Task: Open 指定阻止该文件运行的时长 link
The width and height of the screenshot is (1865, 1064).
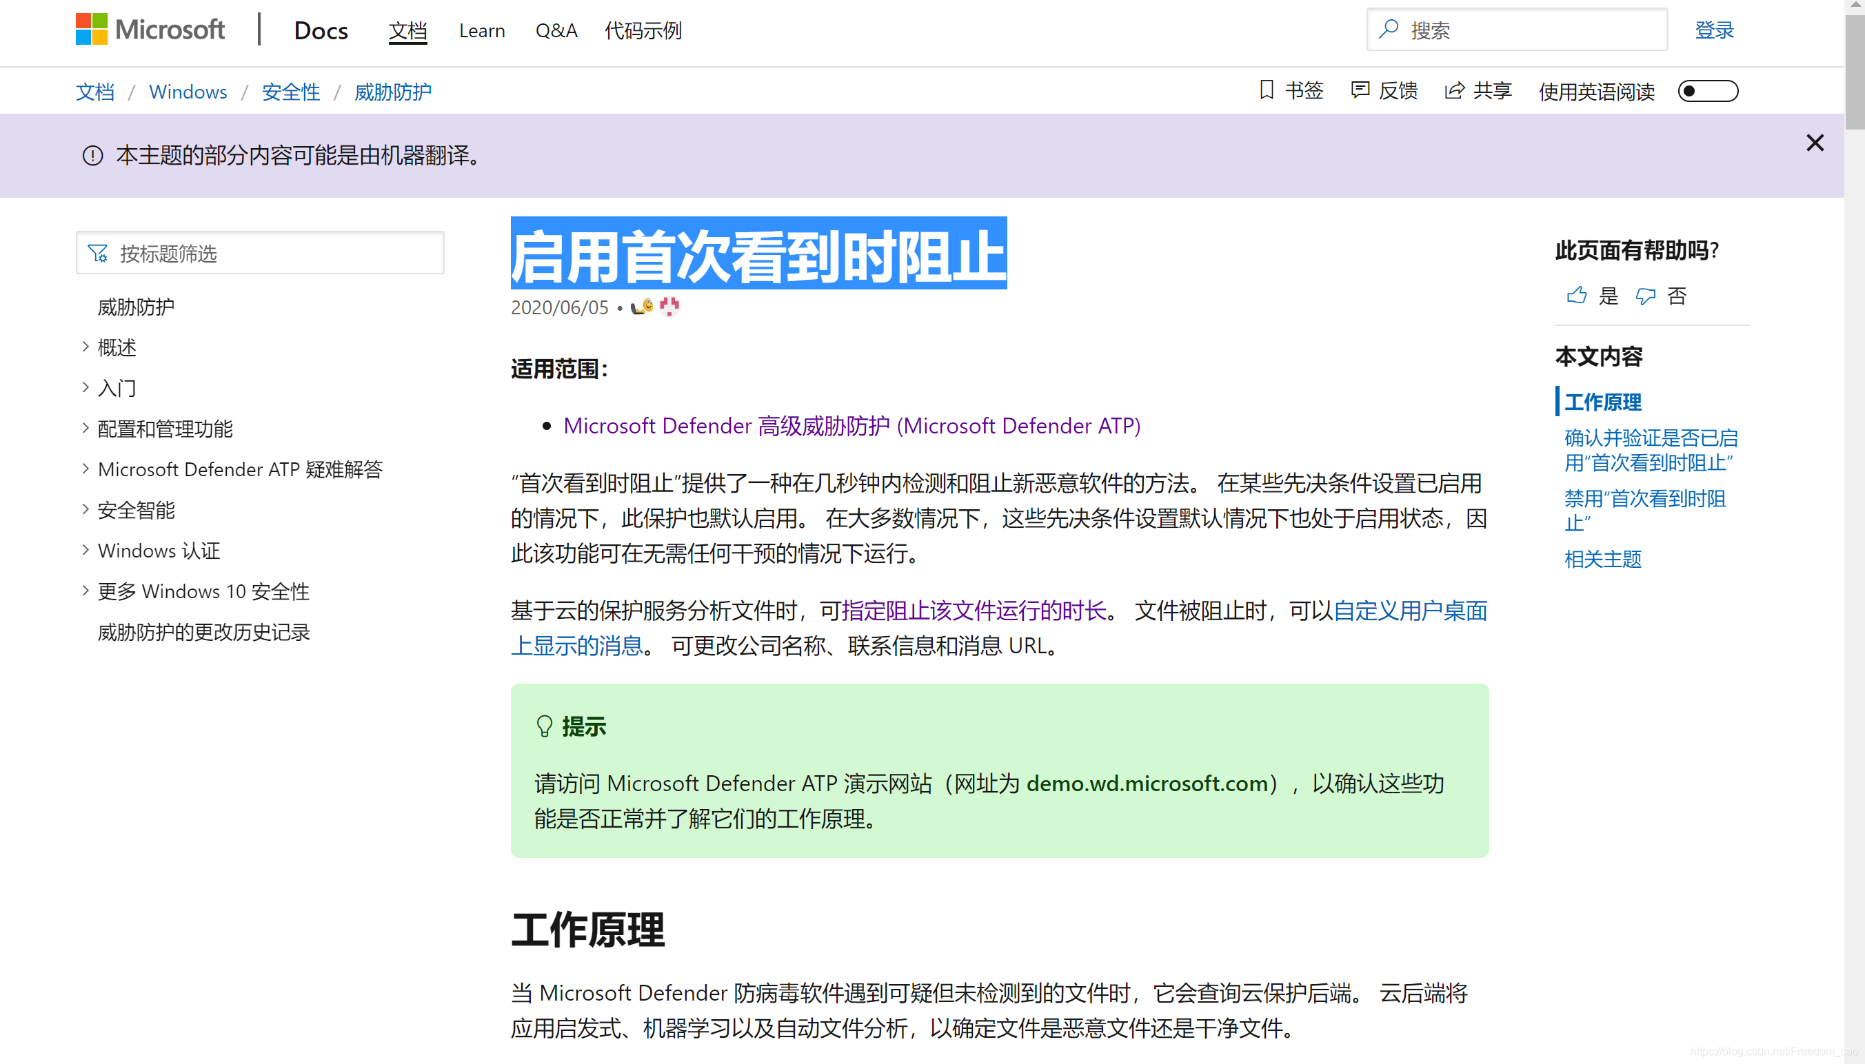Action: (x=974, y=610)
